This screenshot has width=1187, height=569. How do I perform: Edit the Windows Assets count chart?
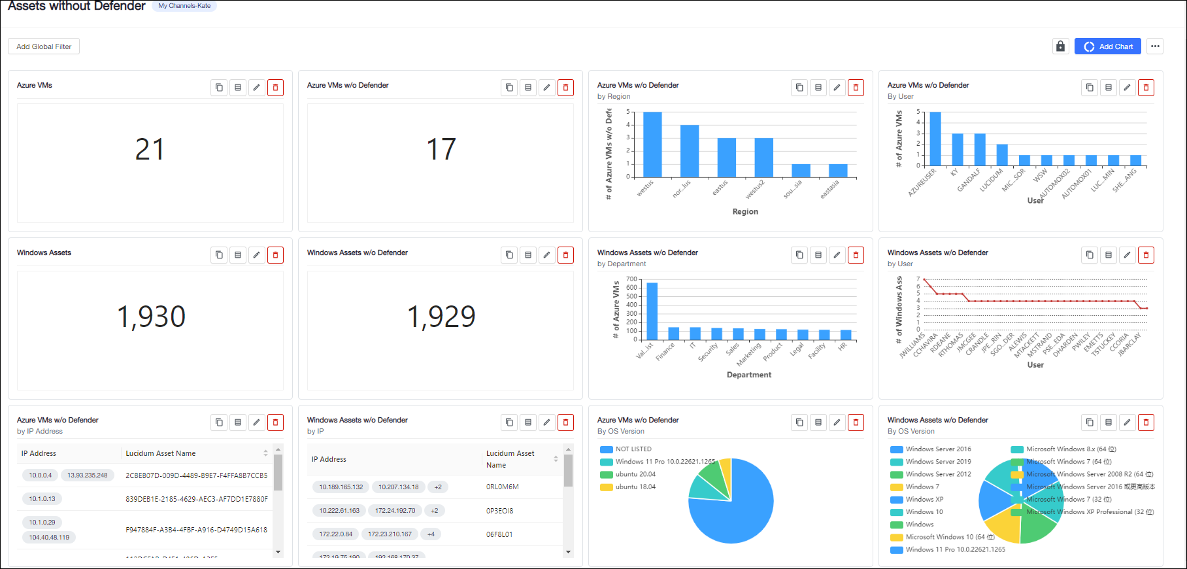pos(257,255)
